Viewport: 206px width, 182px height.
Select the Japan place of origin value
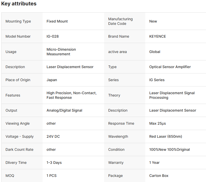(x=52, y=80)
